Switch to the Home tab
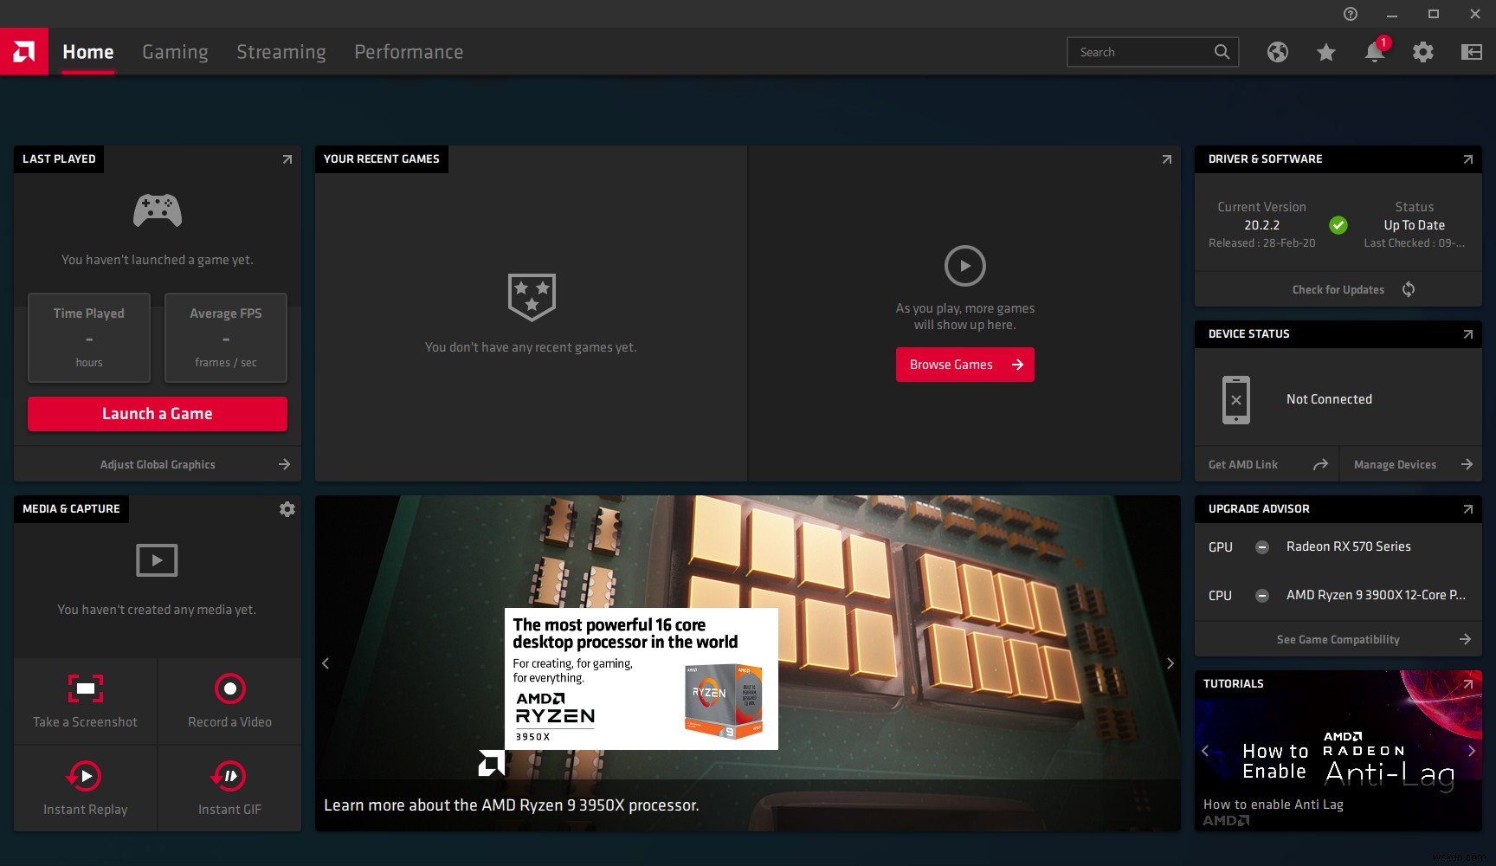The width and height of the screenshot is (1496, 866). pyautogui.click(x=88, y=52)
